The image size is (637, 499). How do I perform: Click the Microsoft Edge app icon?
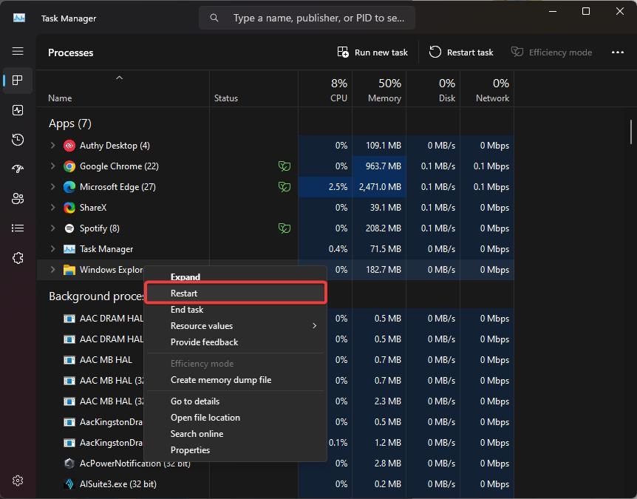coord(69,187)
